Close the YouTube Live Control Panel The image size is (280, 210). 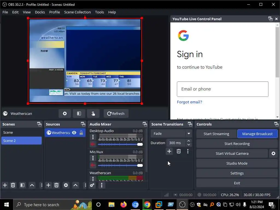(276, 19)
